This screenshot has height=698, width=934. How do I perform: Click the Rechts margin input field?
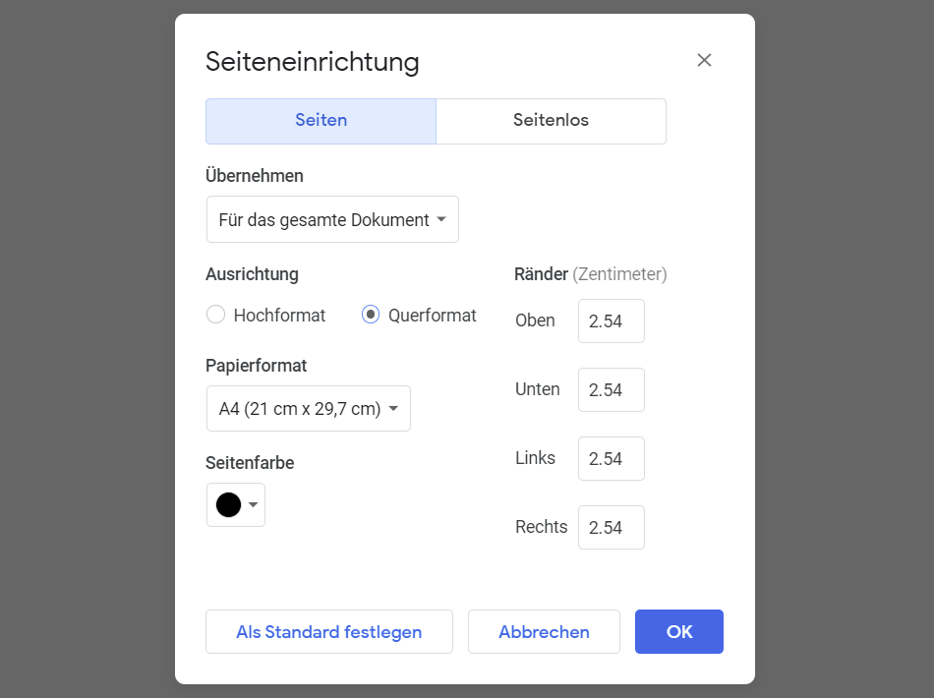pyautogui.click(x=612, y=527)
